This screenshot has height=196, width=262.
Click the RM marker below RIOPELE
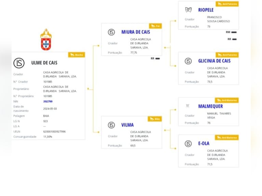231,32
